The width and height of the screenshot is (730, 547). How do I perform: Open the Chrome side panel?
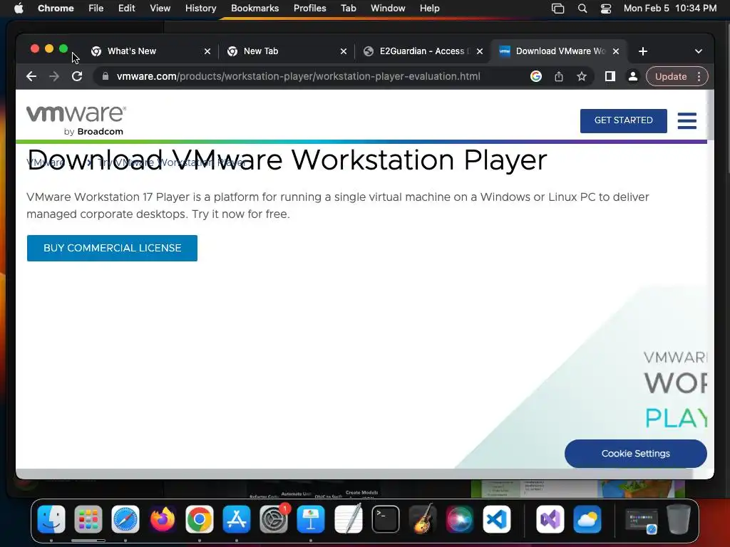coord(610,76)
